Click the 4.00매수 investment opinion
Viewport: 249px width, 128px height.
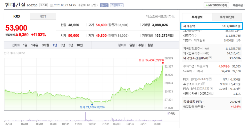point(224,66)
